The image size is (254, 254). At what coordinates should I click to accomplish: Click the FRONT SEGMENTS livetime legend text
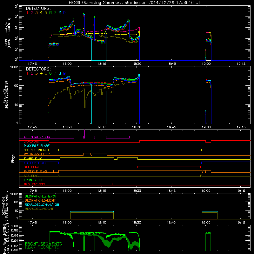[43, 244]
